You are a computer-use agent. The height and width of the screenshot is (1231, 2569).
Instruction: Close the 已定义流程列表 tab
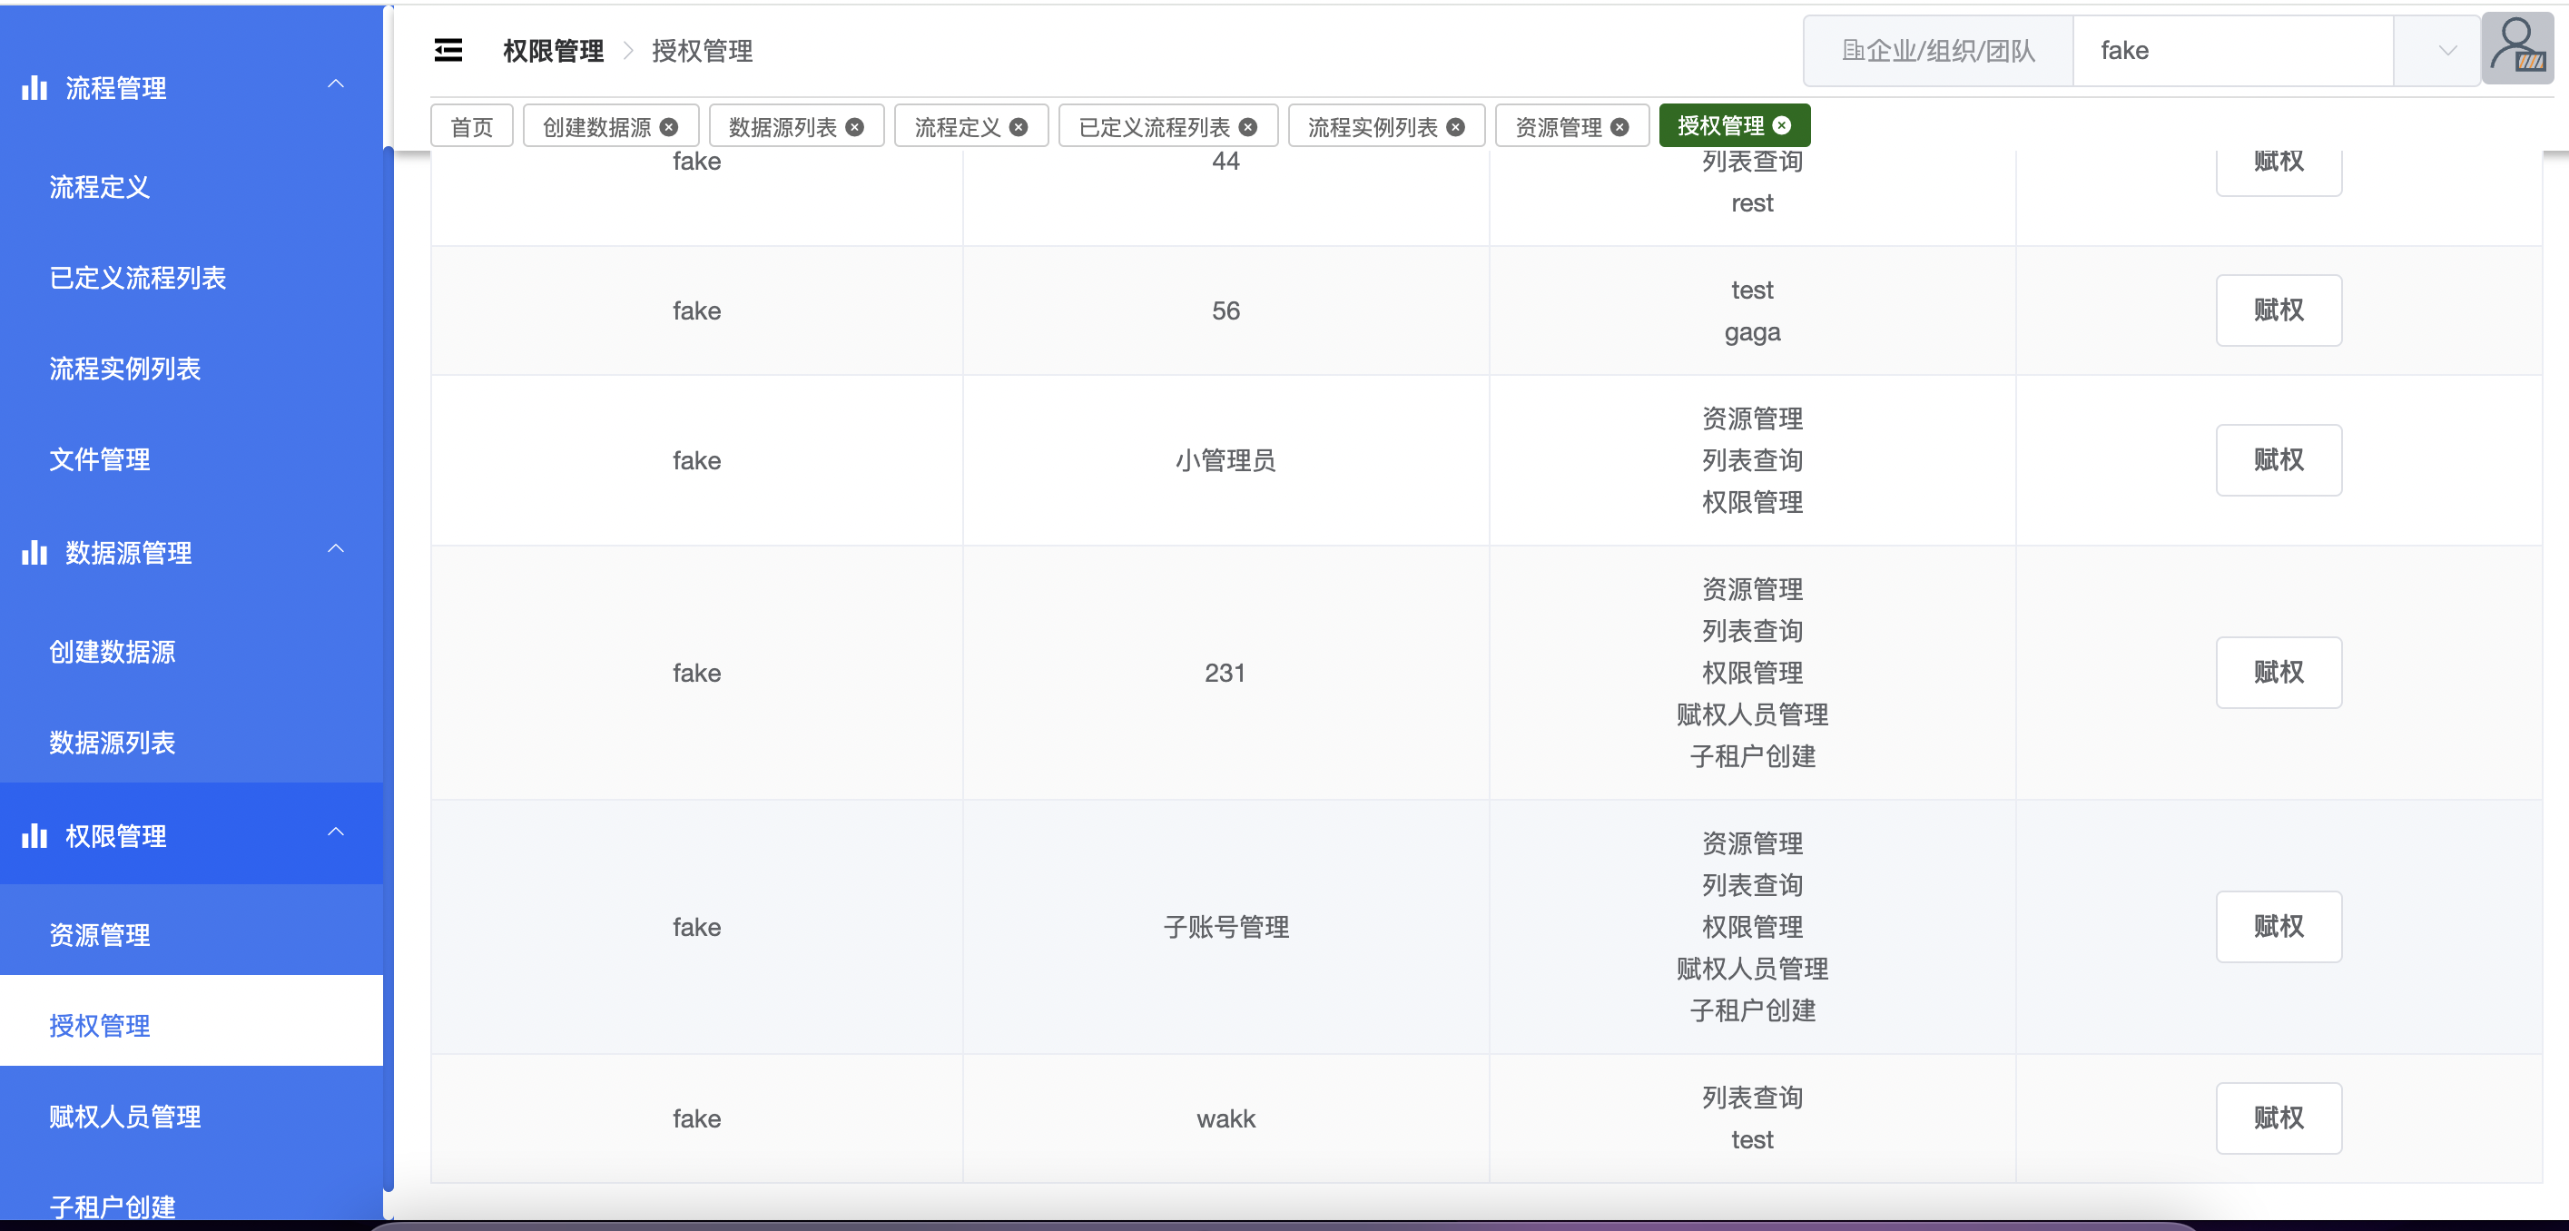1247,127
